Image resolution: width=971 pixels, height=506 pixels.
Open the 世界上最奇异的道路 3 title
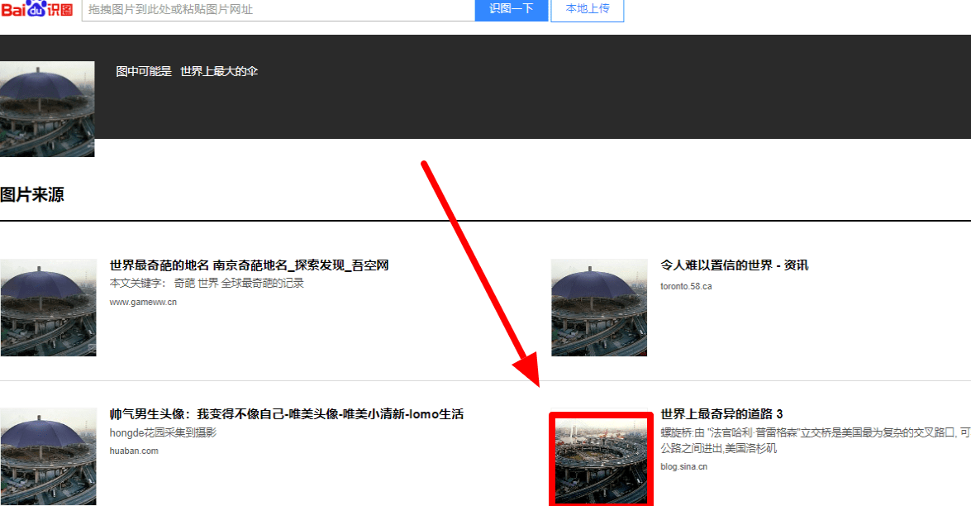coord(721,414)
